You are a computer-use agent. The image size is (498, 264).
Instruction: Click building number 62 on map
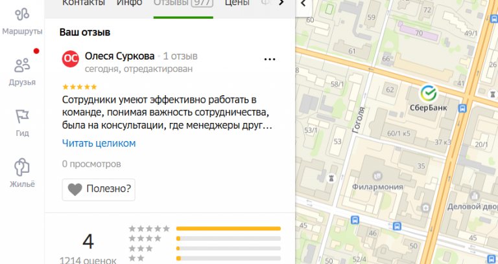tap(390, 90)
